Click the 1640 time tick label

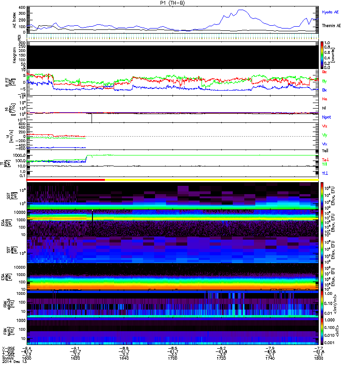click(124, 358)
